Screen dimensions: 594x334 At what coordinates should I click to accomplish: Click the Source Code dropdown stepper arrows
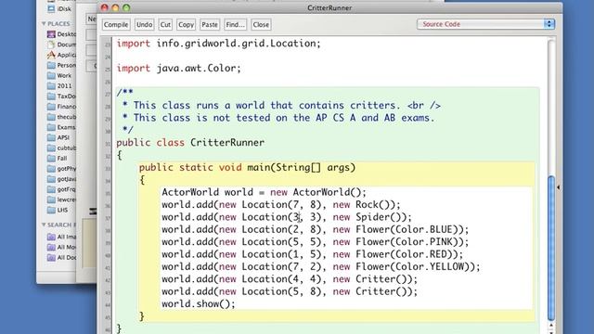click(549, 24)
